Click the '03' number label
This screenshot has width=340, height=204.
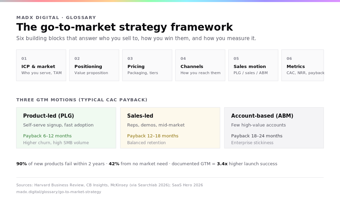(130, 58)
